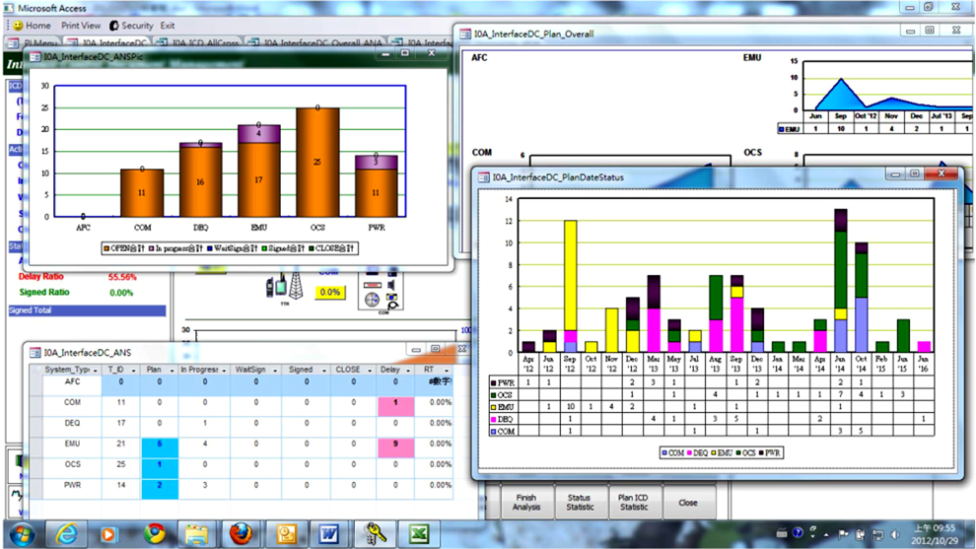Open Internet Explorer from taskbar

67,534
